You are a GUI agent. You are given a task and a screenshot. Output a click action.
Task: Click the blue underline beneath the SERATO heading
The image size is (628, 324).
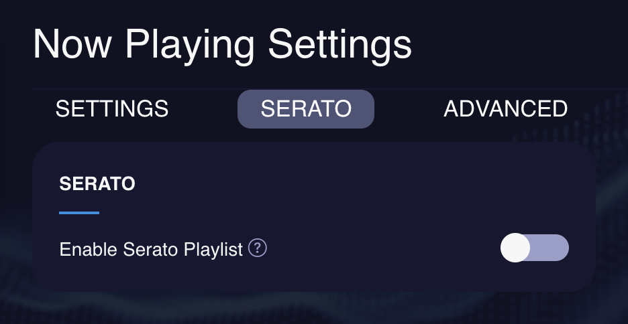(79, 213)
